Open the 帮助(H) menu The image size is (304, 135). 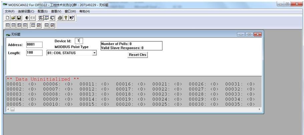point(85,11)
